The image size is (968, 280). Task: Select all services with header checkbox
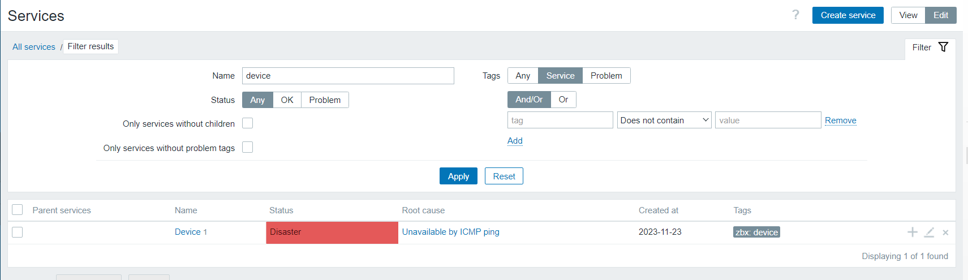18,210
